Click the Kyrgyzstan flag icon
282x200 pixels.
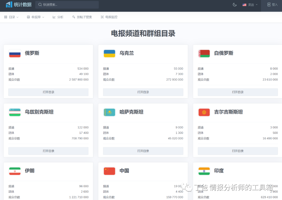pos(204,112)
